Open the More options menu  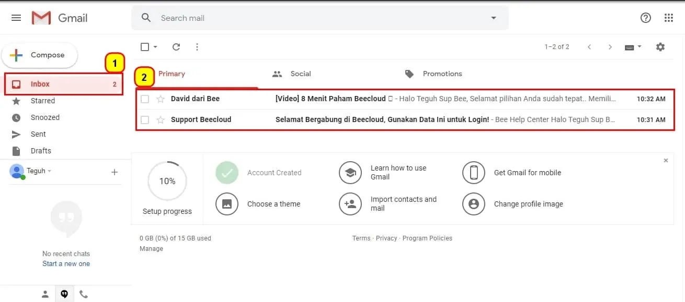pos(197,47)
